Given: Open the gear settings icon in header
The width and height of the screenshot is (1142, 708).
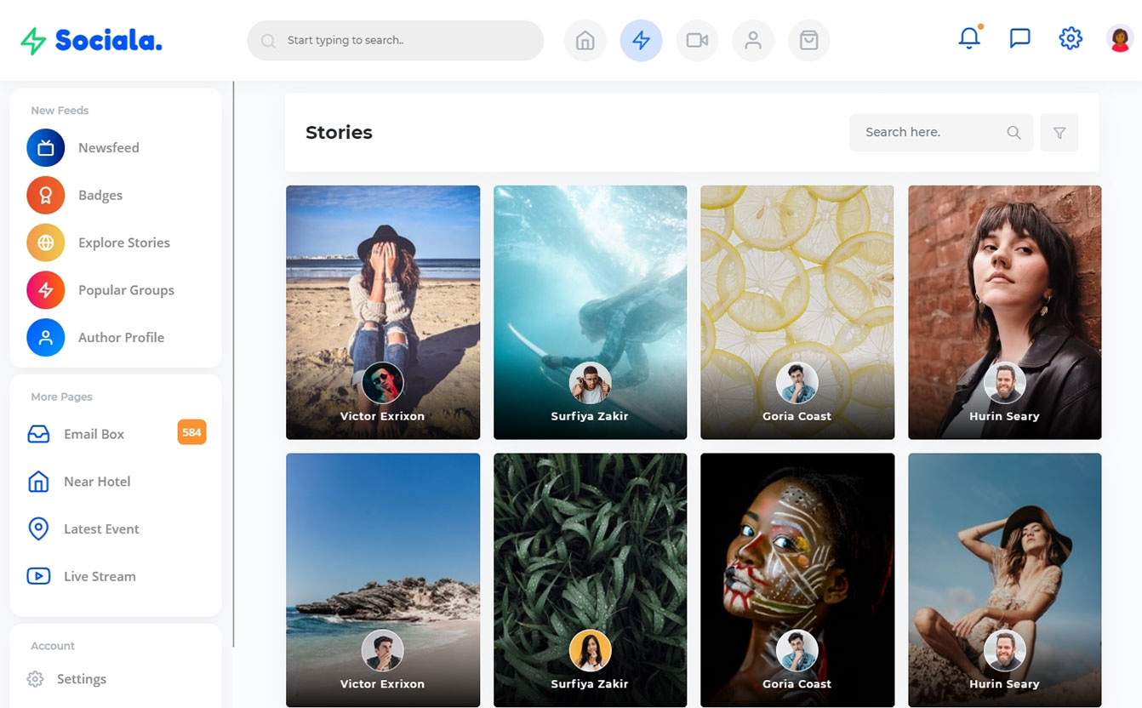Looking at the screenshot, I should click(x=1070, y=38).
